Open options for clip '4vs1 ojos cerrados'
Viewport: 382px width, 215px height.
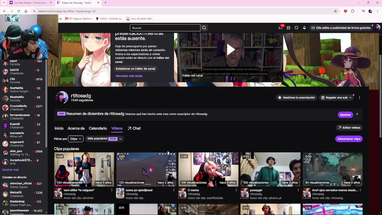coord(360,190)
